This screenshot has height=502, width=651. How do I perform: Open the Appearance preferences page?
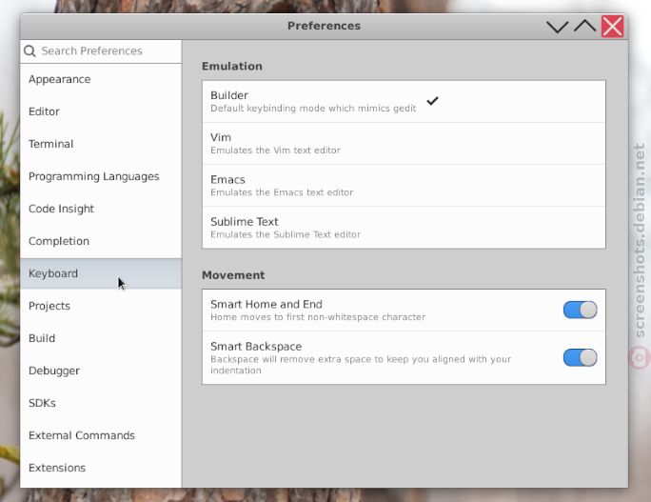coord(101,79)
